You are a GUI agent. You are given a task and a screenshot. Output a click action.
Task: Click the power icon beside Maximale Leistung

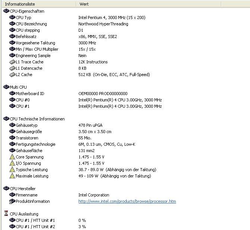12,176
